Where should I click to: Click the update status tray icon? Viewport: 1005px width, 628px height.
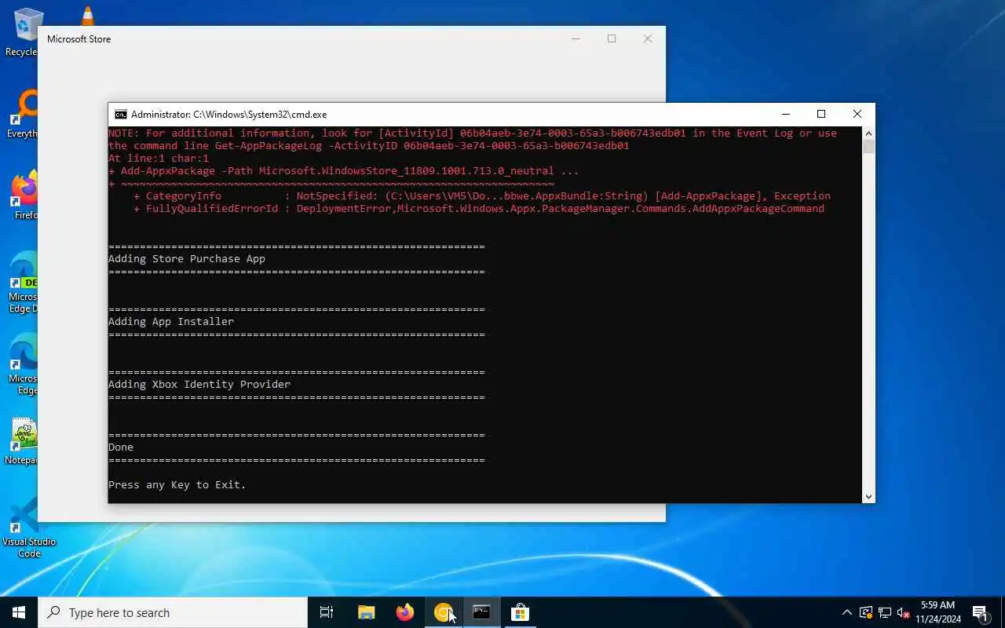click(x=866, y=612)
